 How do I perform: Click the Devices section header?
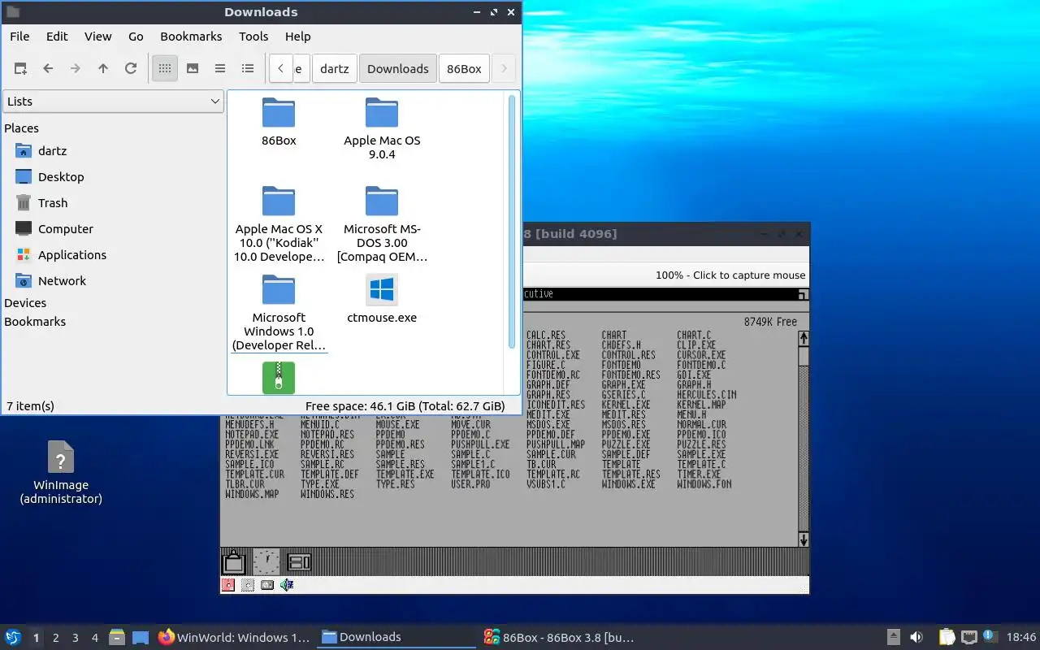25,303
